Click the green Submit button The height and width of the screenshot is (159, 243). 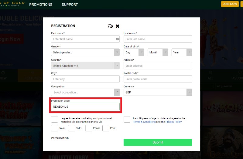coord(158,142)
